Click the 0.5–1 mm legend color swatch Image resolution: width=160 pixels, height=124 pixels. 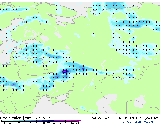[x=10, y=121]
